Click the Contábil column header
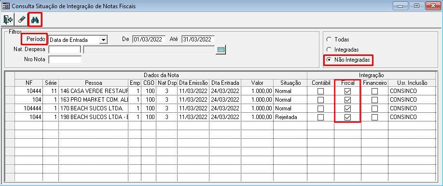Viewport: 443px width, 186px height. [321, 83]
